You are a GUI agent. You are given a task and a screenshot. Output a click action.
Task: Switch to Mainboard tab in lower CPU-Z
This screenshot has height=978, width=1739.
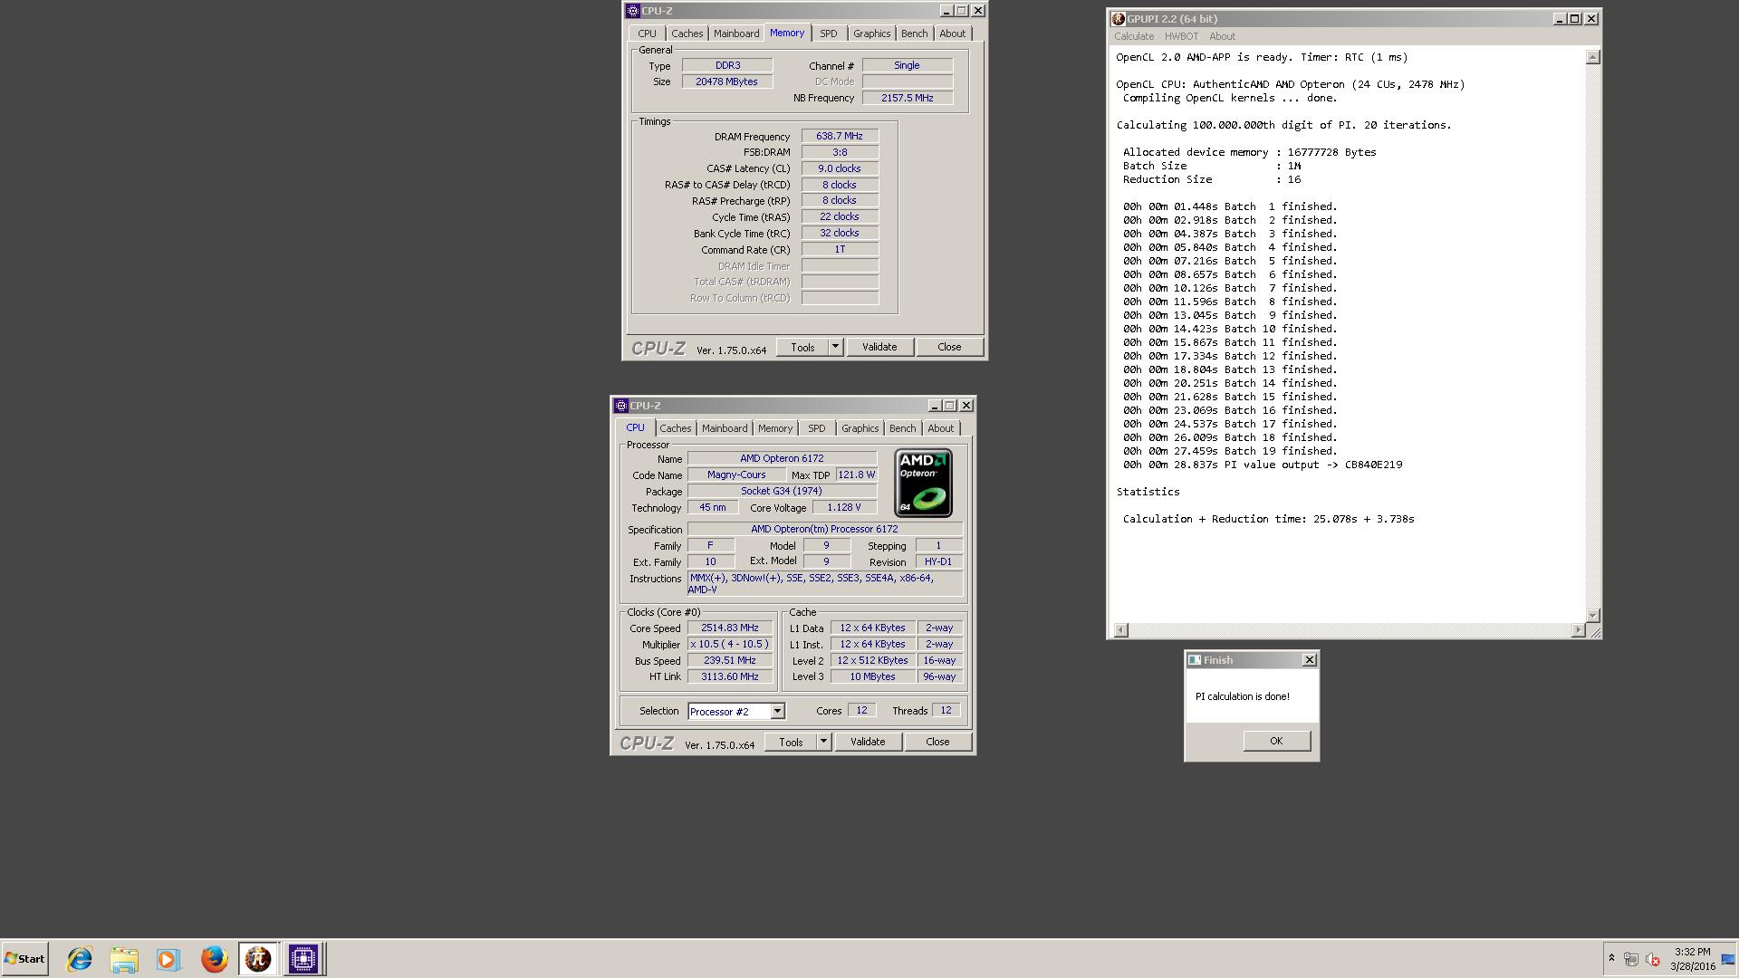tap(725, 428)
